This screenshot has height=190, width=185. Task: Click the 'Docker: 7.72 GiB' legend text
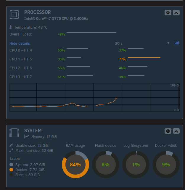click(x=30, y=170)
